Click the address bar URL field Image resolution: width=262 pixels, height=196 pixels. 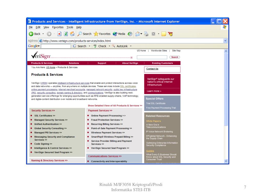coord(133,41)
